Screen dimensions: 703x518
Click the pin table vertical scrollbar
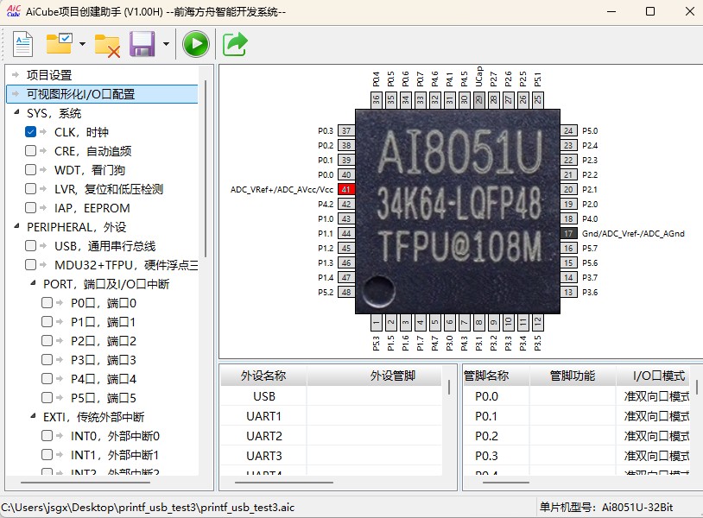[697, 387]
